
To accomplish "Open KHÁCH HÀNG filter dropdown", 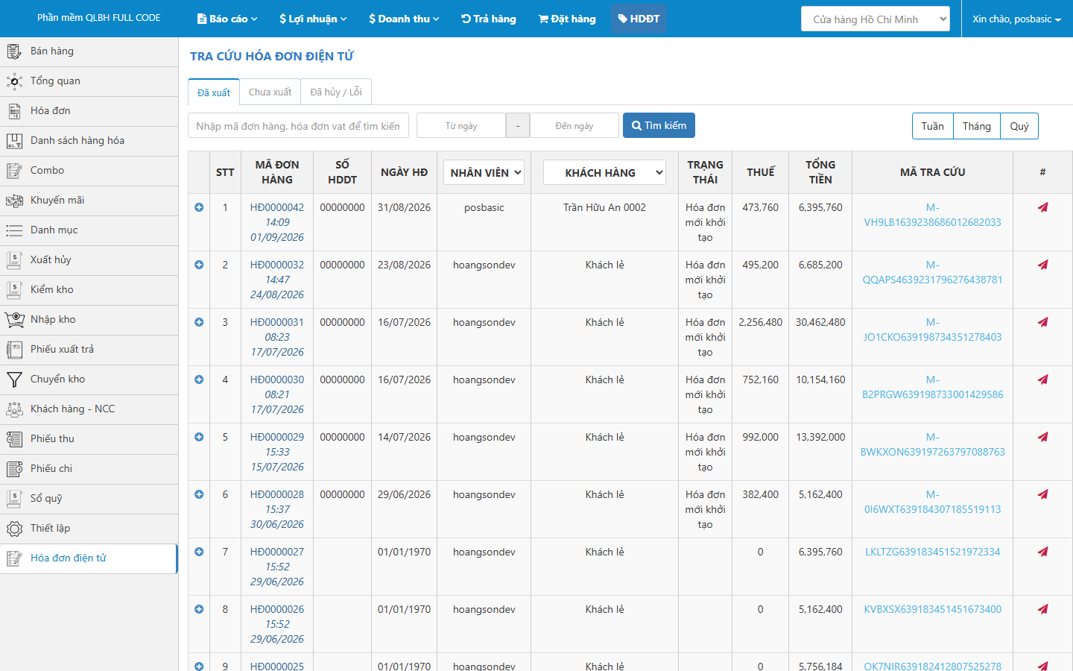I will click(x=604, y=172).
